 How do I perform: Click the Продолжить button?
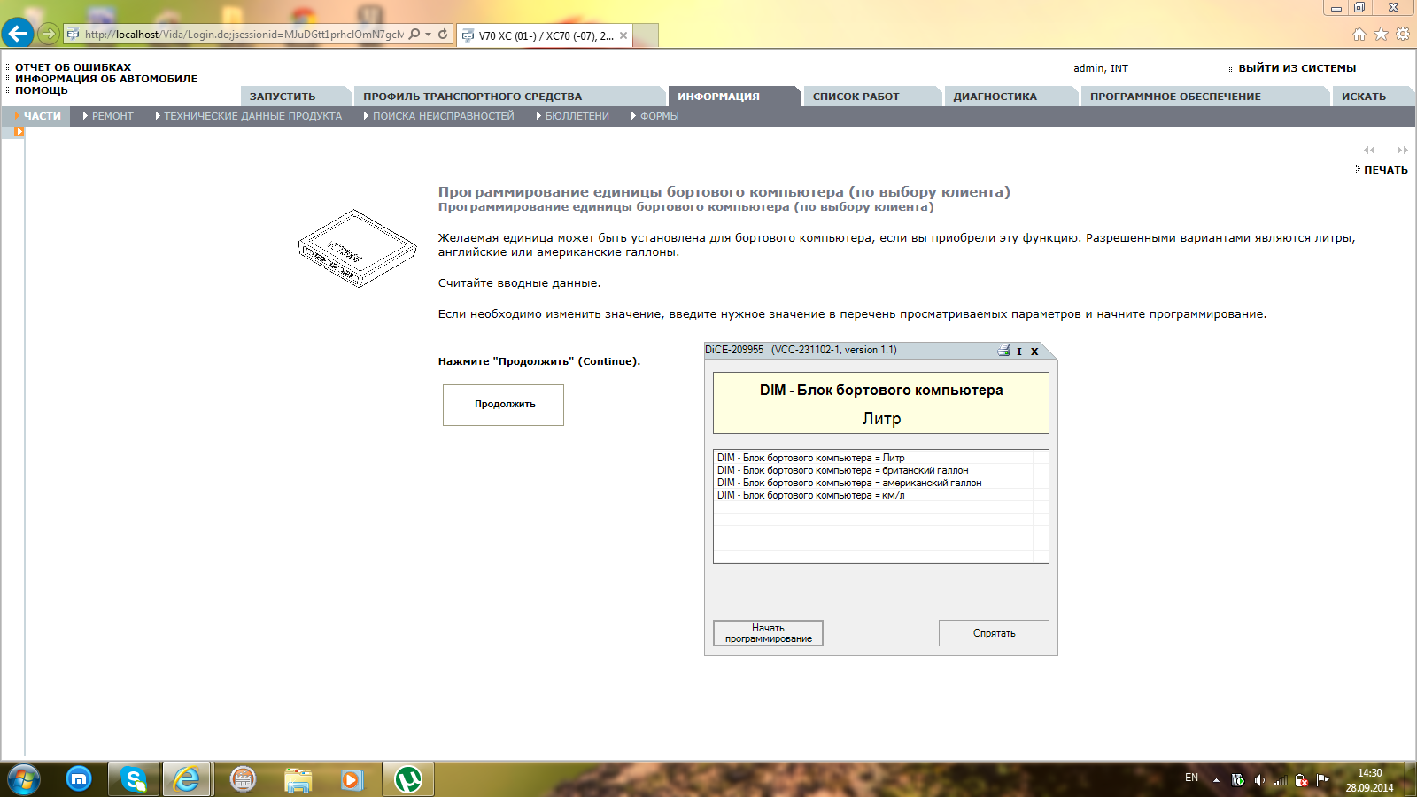coord(503,405)
